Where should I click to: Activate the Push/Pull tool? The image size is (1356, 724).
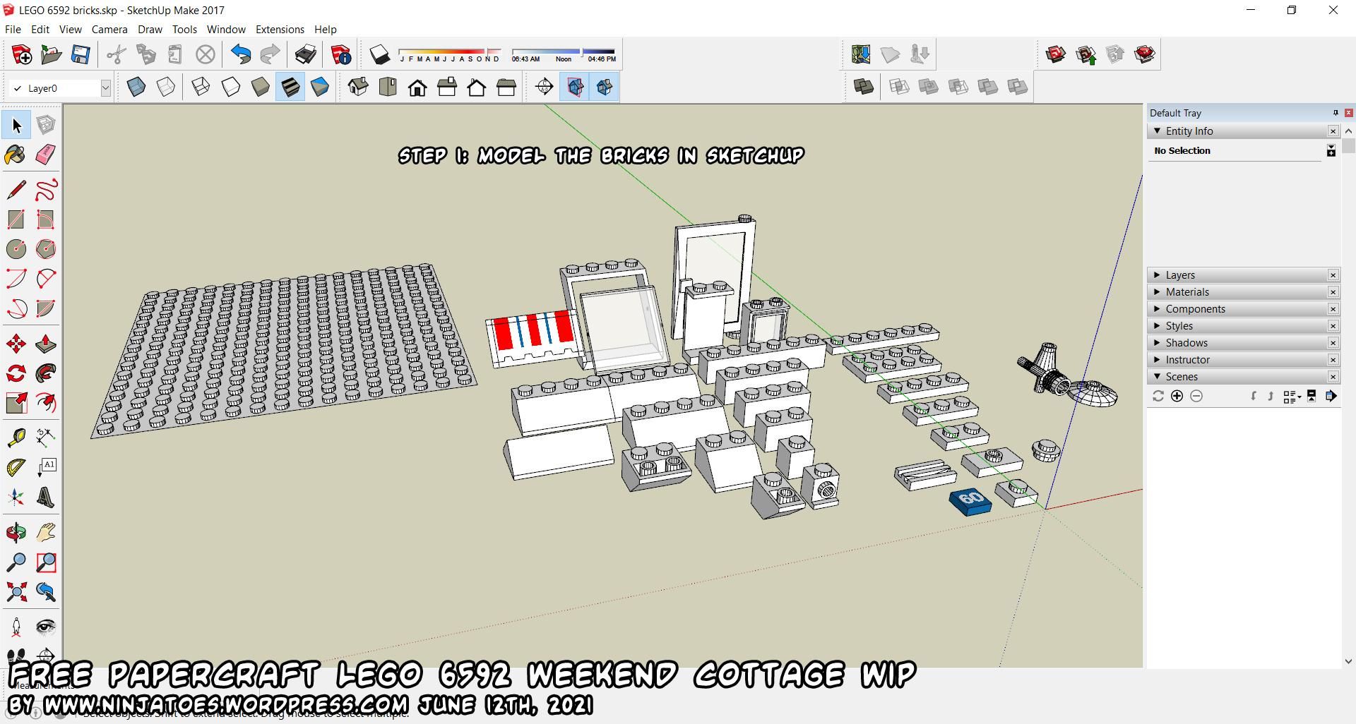point(45,344)
